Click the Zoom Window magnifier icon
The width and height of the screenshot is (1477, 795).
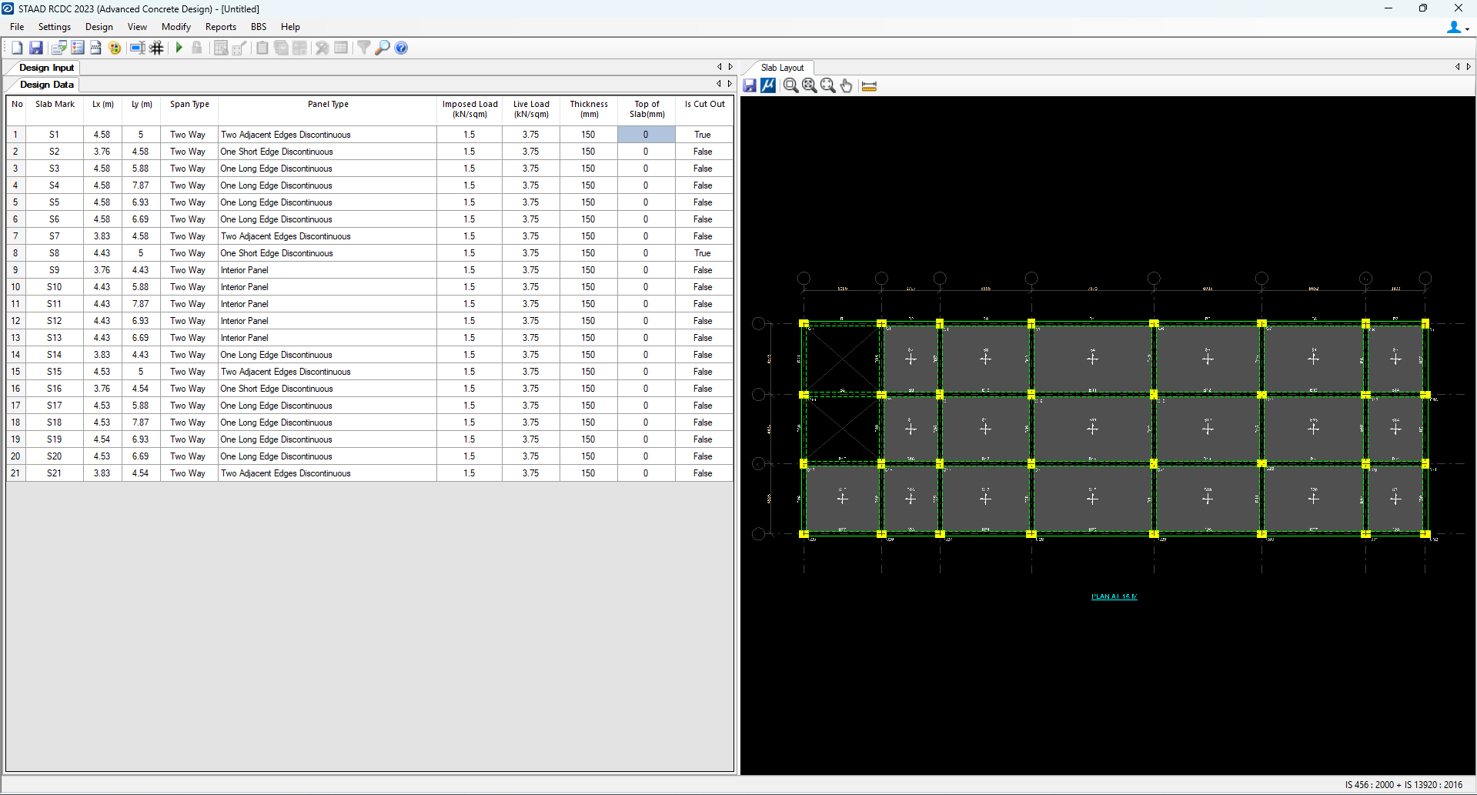790,85
